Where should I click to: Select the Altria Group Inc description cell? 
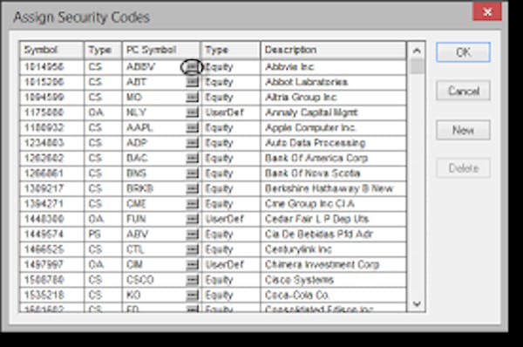click(334, 98)
